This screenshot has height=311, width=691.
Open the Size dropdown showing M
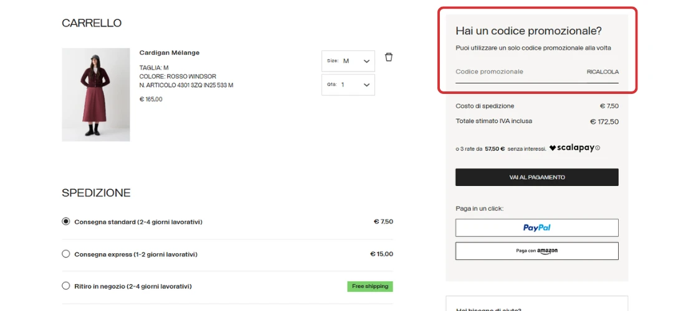pos(348,61)
